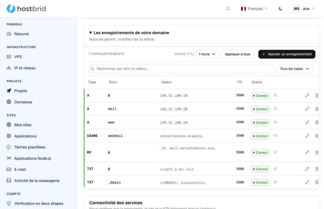
Task: Click the 'Statut' column header
Action: coord(257,82)
